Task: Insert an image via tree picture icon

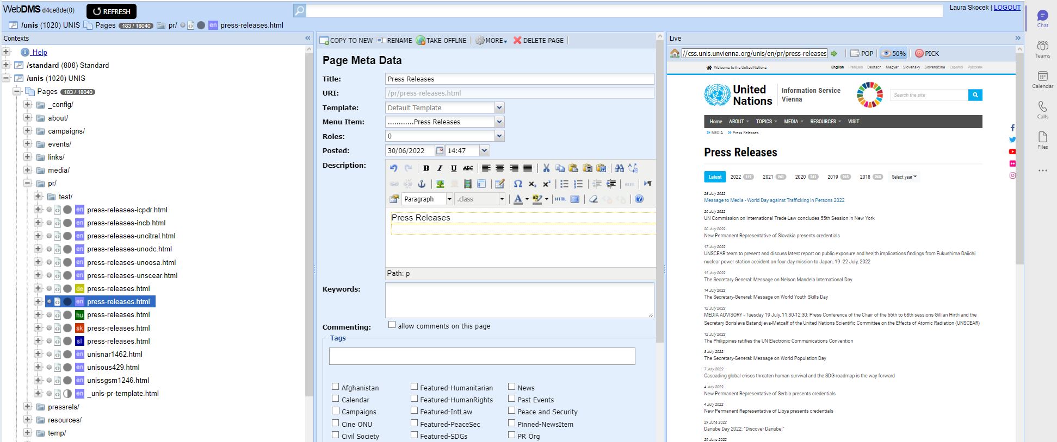Action: coord(440,184)
